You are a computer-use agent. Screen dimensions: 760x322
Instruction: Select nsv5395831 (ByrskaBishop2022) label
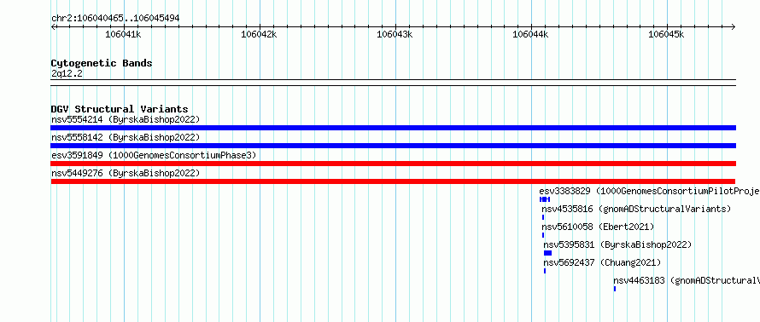(617, 244)
